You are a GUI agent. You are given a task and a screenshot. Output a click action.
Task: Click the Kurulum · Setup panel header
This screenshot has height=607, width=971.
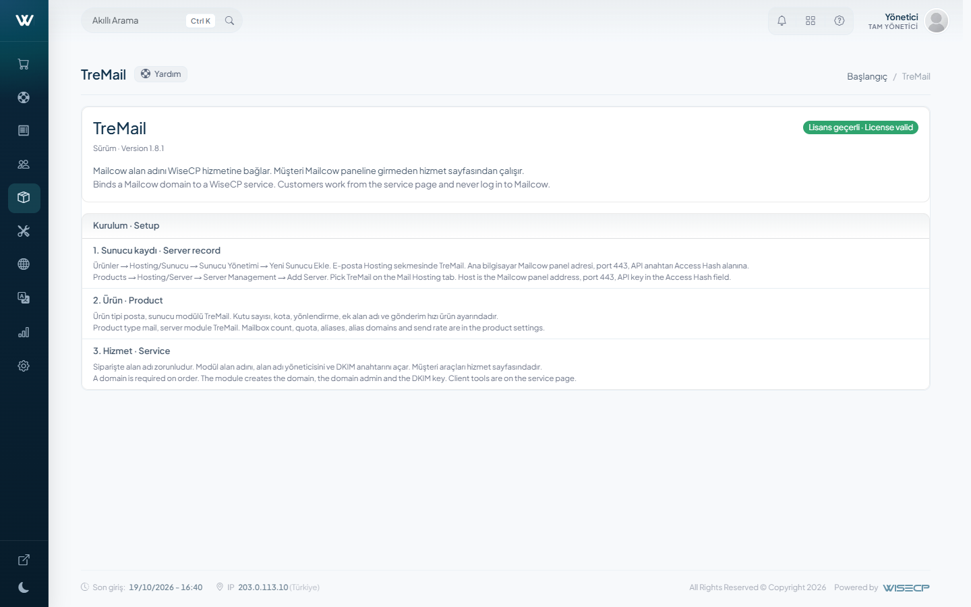coord(506,226)
